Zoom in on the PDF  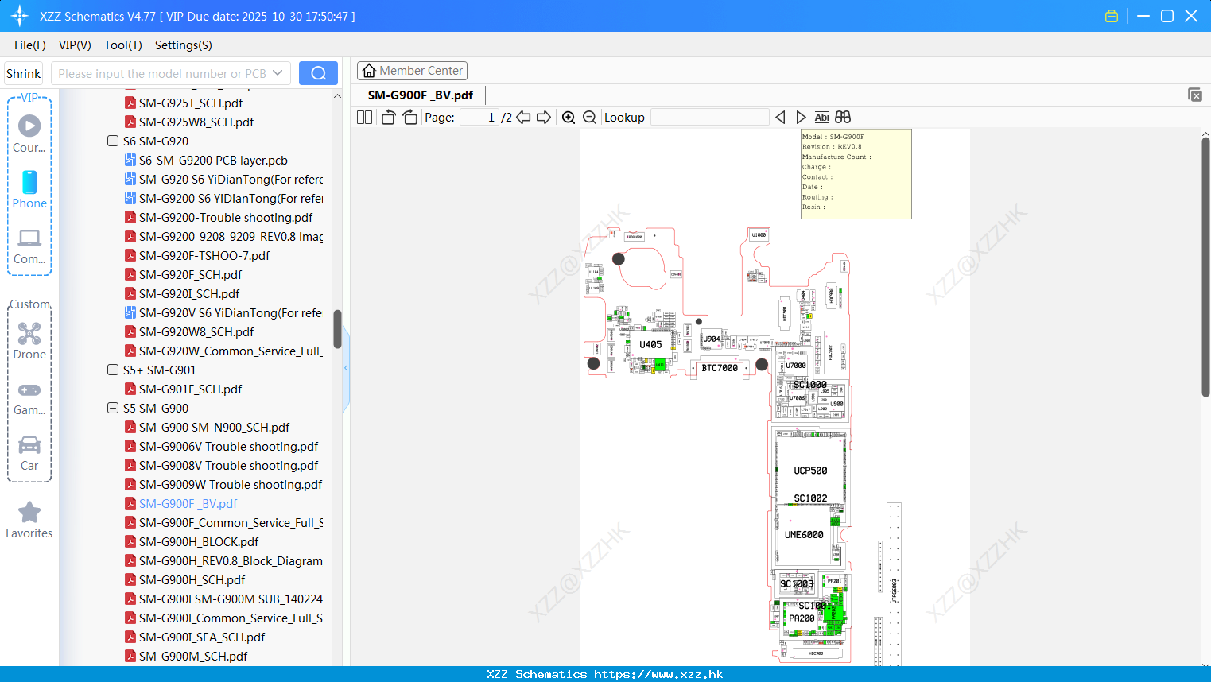click(569, 117)
